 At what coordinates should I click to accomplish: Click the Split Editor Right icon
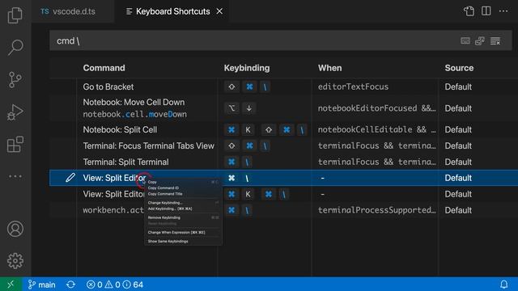[486, 11]
